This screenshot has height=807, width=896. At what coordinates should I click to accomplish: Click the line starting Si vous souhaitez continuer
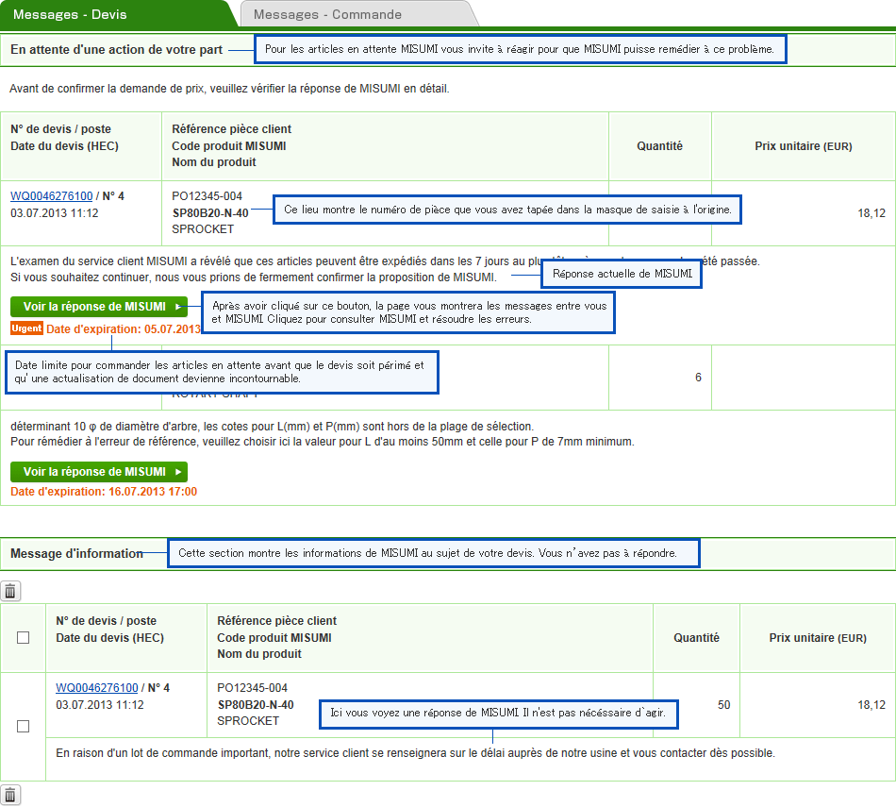[253, 277]
